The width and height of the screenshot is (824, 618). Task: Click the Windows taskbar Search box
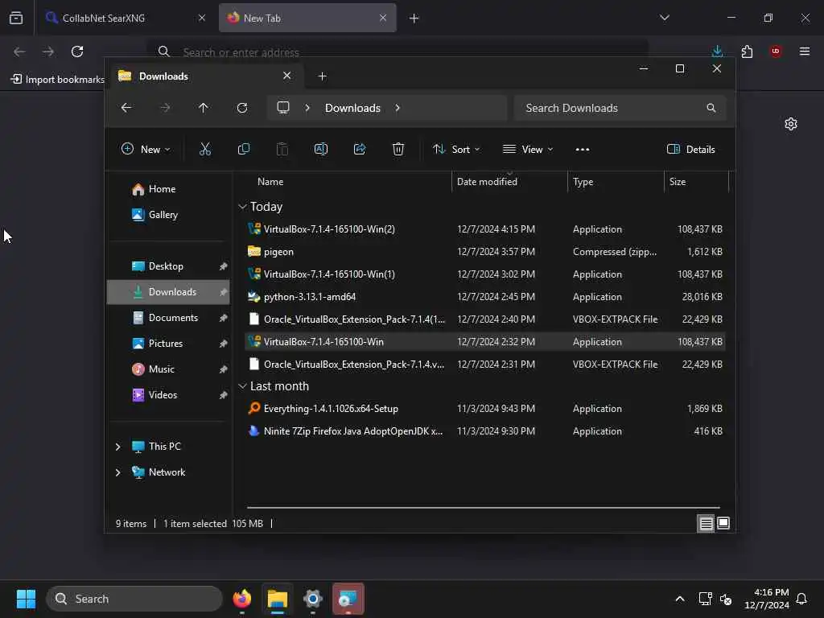[134, 599]
